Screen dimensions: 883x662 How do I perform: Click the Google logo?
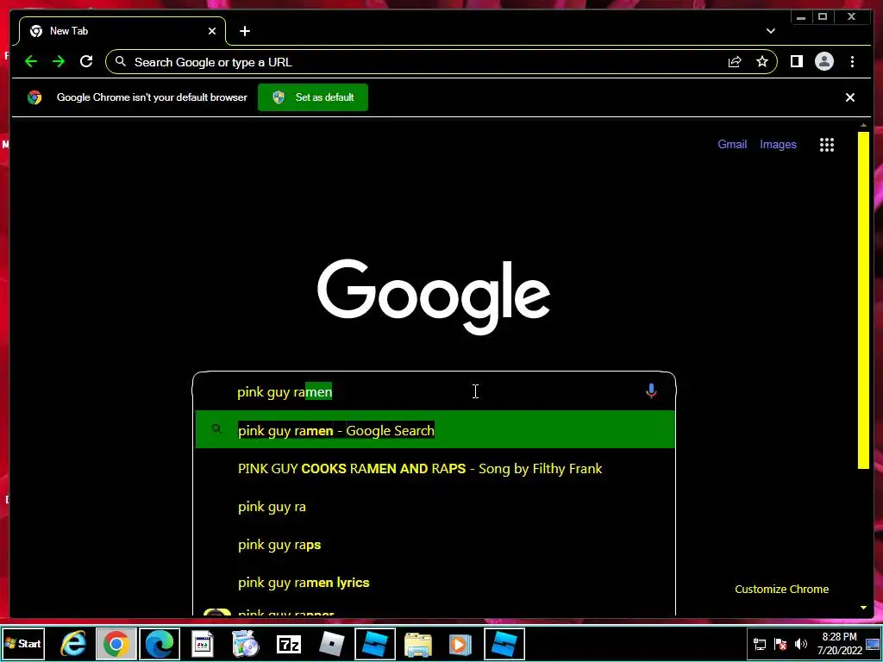(x=434, y=297)
